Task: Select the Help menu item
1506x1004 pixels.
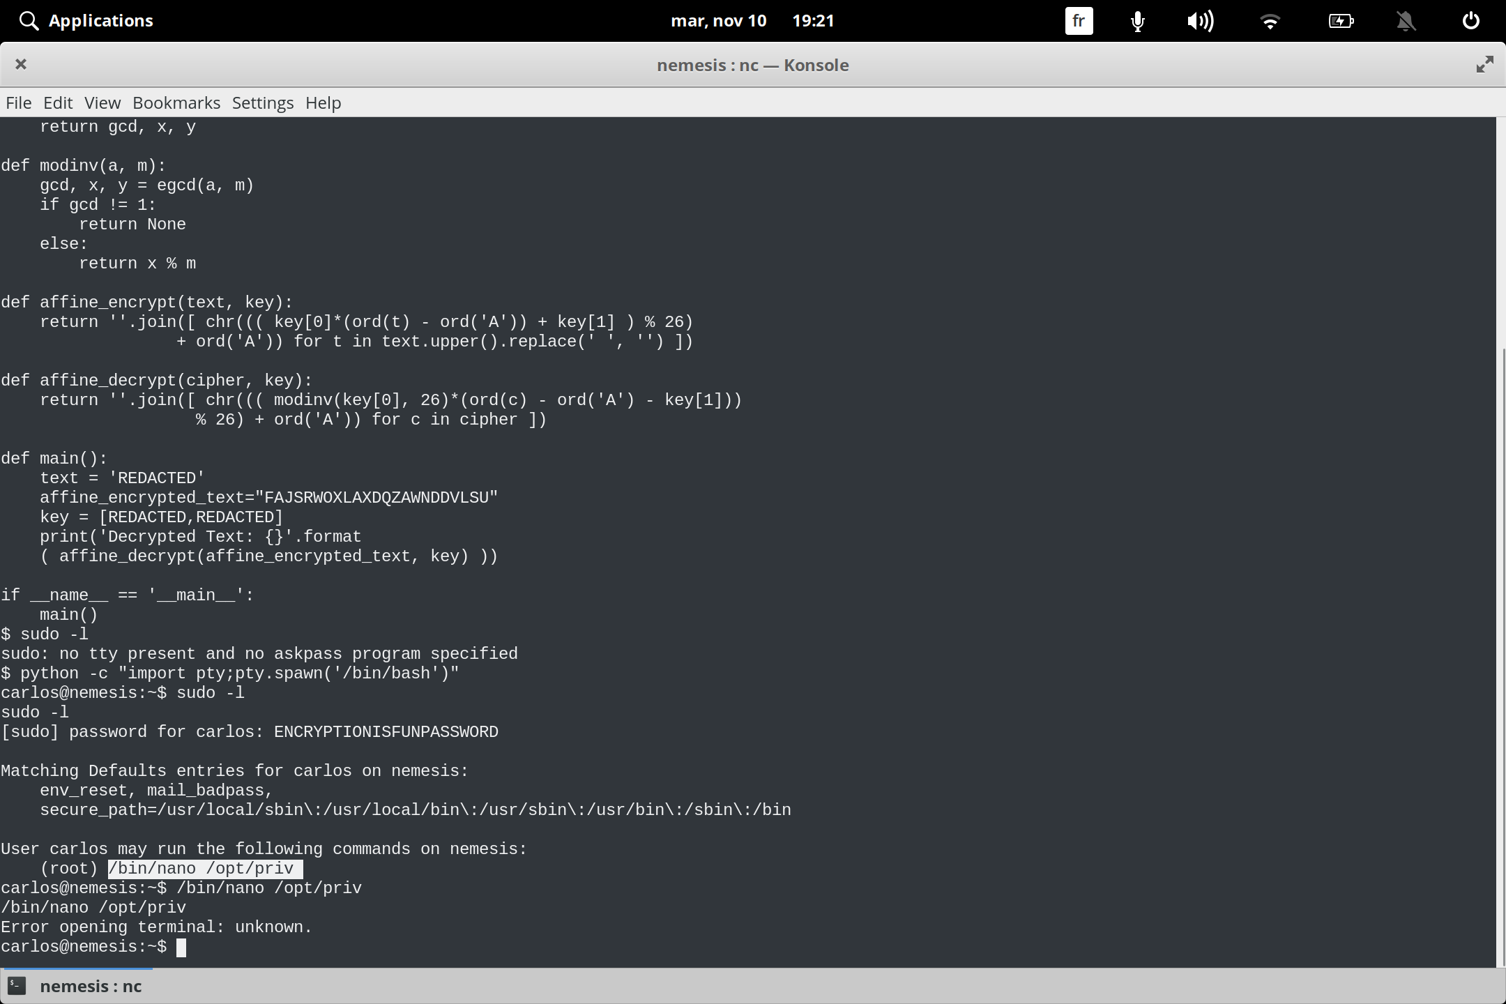Action: pos(323,102)
